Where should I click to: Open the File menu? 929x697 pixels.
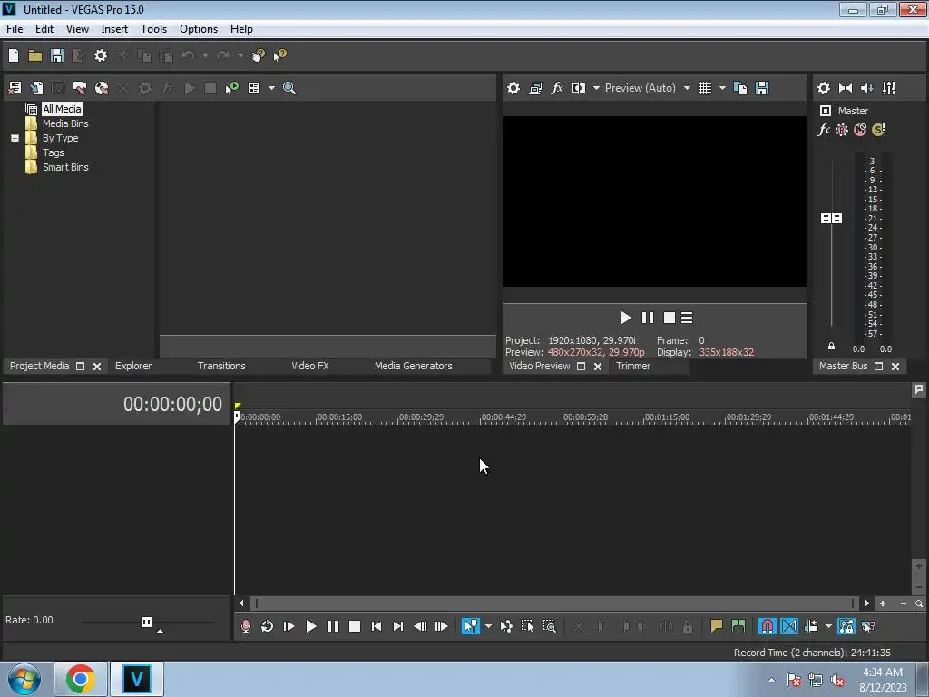[15, 29]
